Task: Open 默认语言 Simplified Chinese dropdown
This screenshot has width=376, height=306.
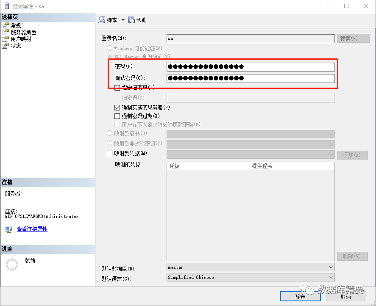Action: (x=251, y=277)
